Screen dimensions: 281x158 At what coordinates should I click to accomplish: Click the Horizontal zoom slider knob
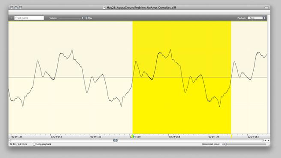click(x=226, y=144)
